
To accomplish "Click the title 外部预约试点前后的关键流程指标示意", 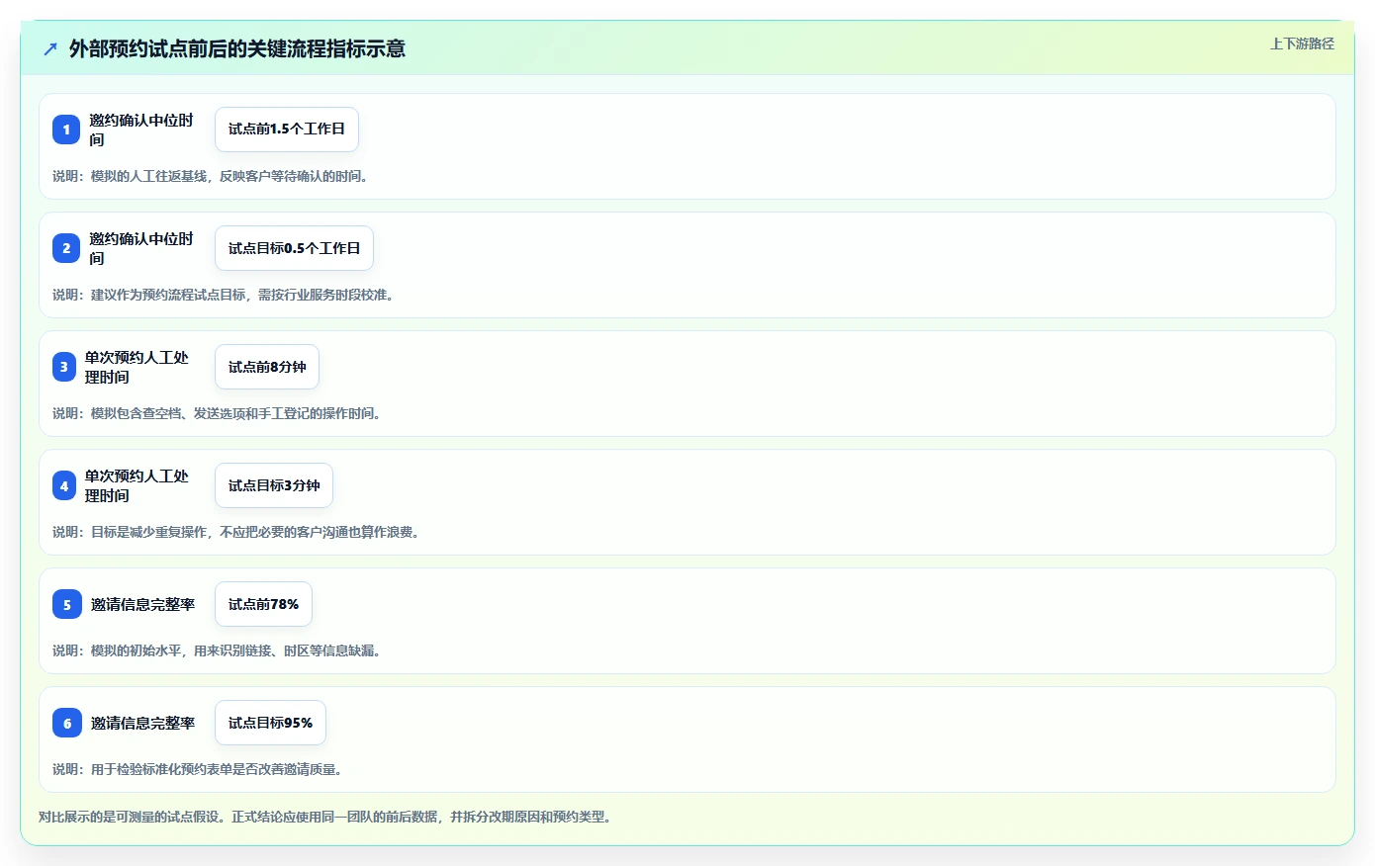I will coord(237,48).
